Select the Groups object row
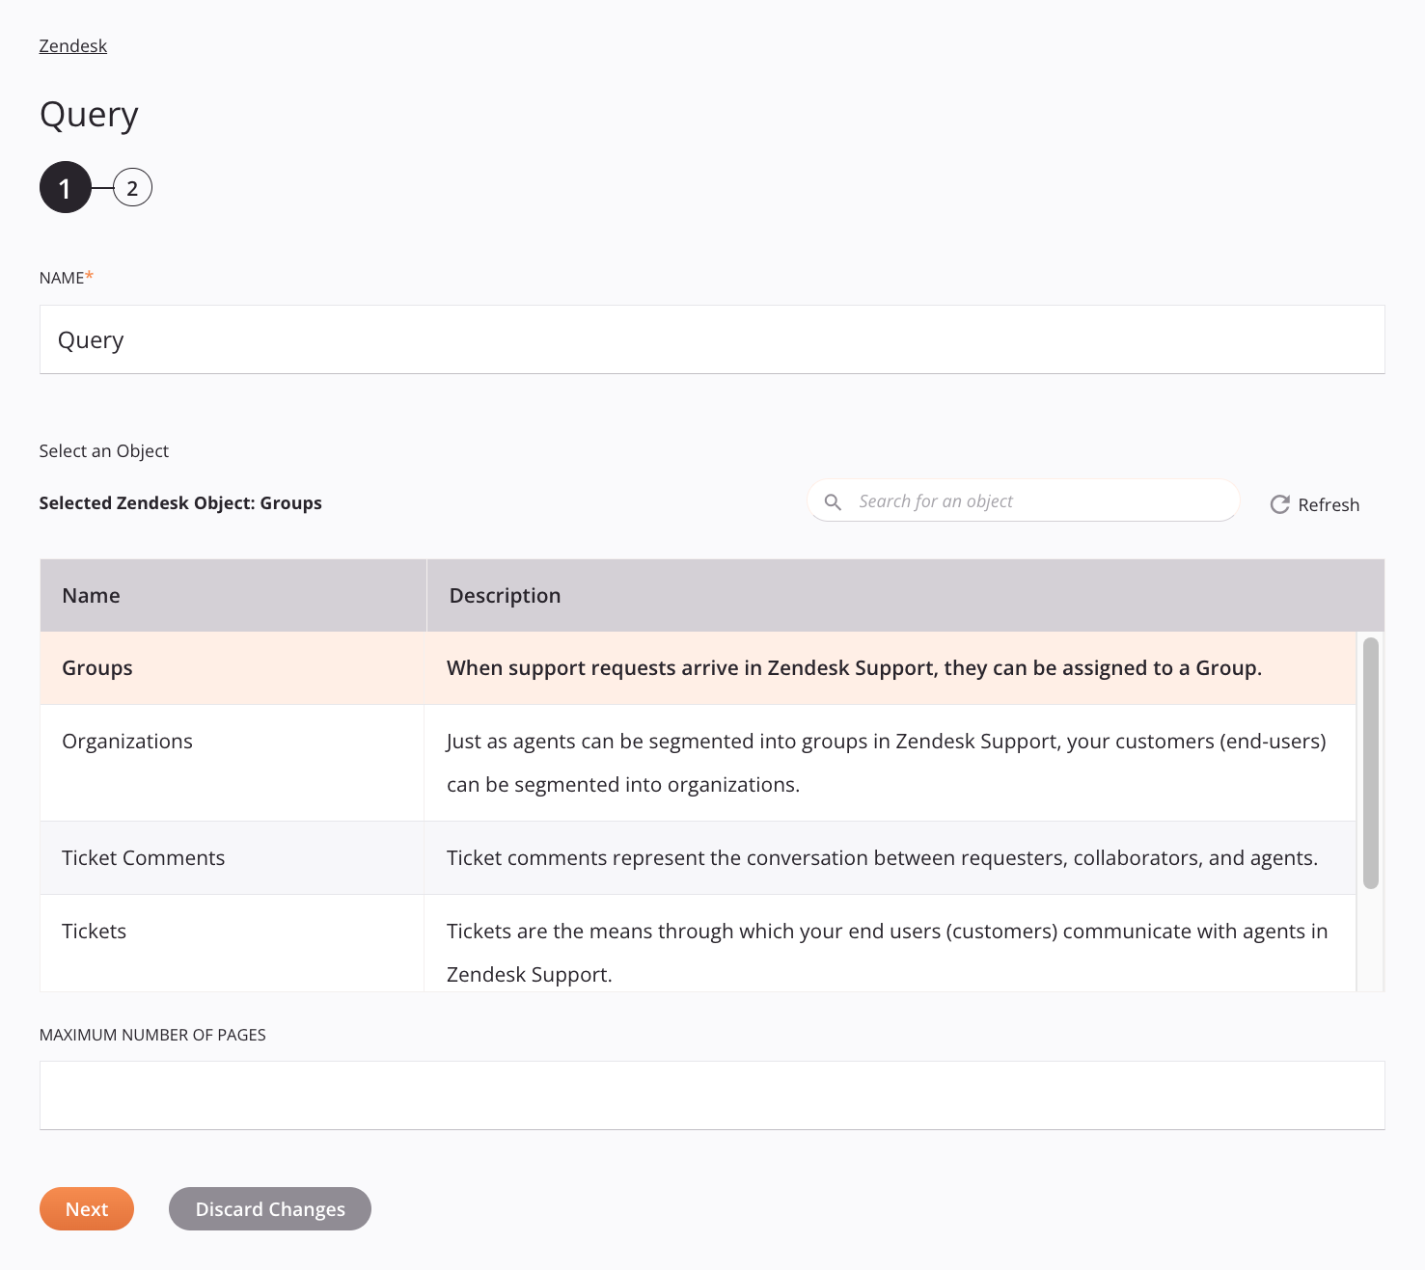Image resolution: width=1425 pixels, height=1270 pixels. coord(698,668)
